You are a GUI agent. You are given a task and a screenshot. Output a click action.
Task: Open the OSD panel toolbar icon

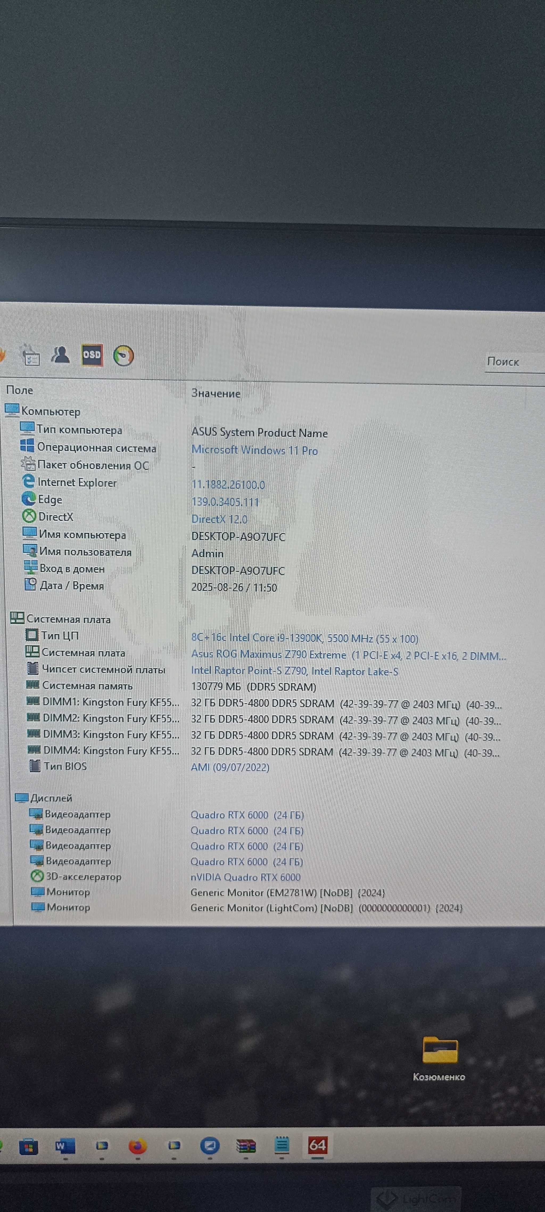92,355
